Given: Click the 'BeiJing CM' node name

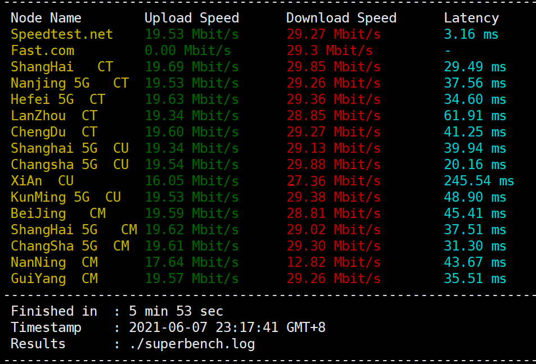Looking at the screenshot, I should click(x=58, y=213).
